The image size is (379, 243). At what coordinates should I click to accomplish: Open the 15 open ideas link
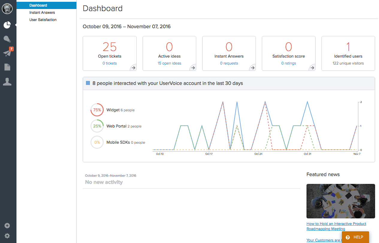coord(169,63)
